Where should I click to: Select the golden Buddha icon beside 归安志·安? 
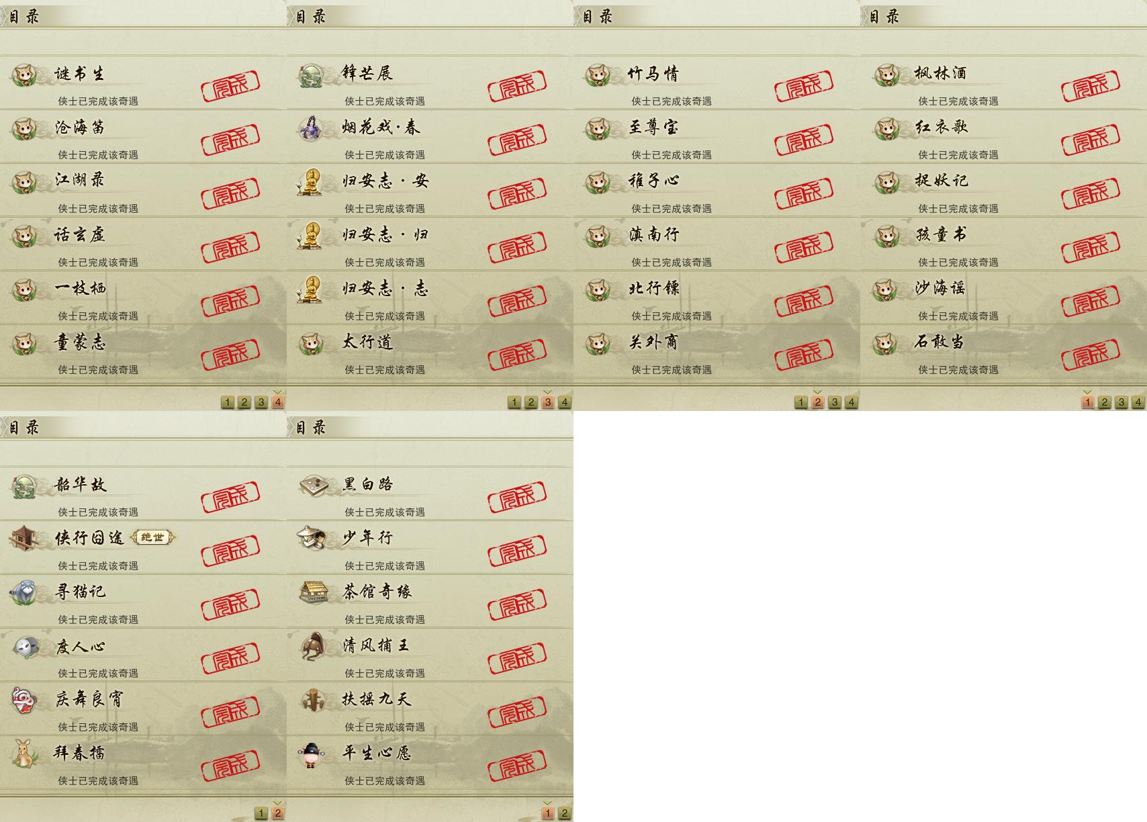click(312, 181)
